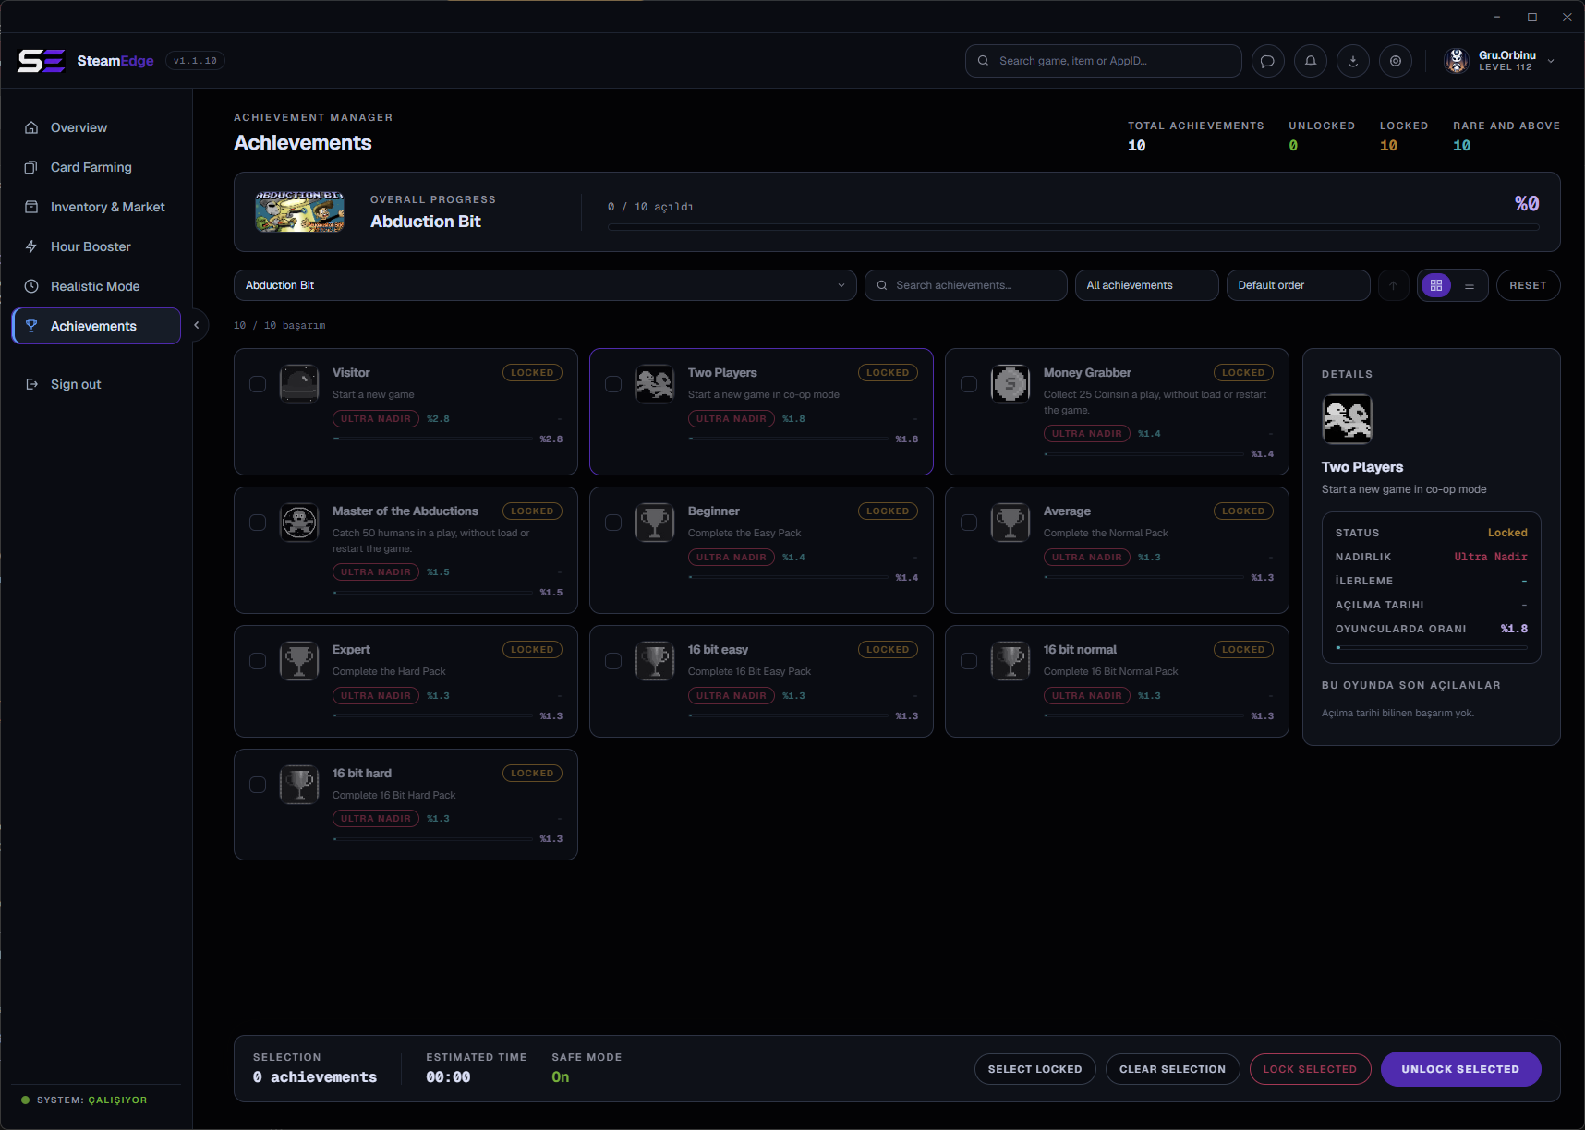Image resolution: width=1585 pixels, height=1130 pixels.
Task: Open the All achievements filter dropdown
Action: [x=1146, y=285]
